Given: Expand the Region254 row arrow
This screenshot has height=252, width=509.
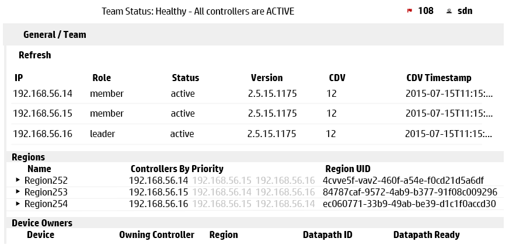Looking at the screenshot, I should [x=18, y=204].
